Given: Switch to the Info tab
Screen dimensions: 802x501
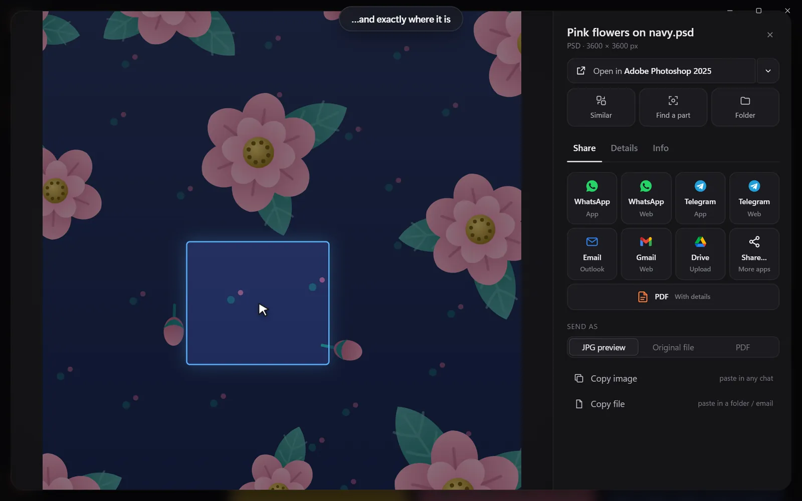Looking at the screenshot, I should [661, 148].
